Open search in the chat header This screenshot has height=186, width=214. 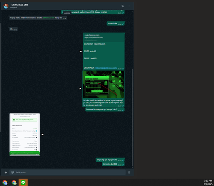point(122,6)
